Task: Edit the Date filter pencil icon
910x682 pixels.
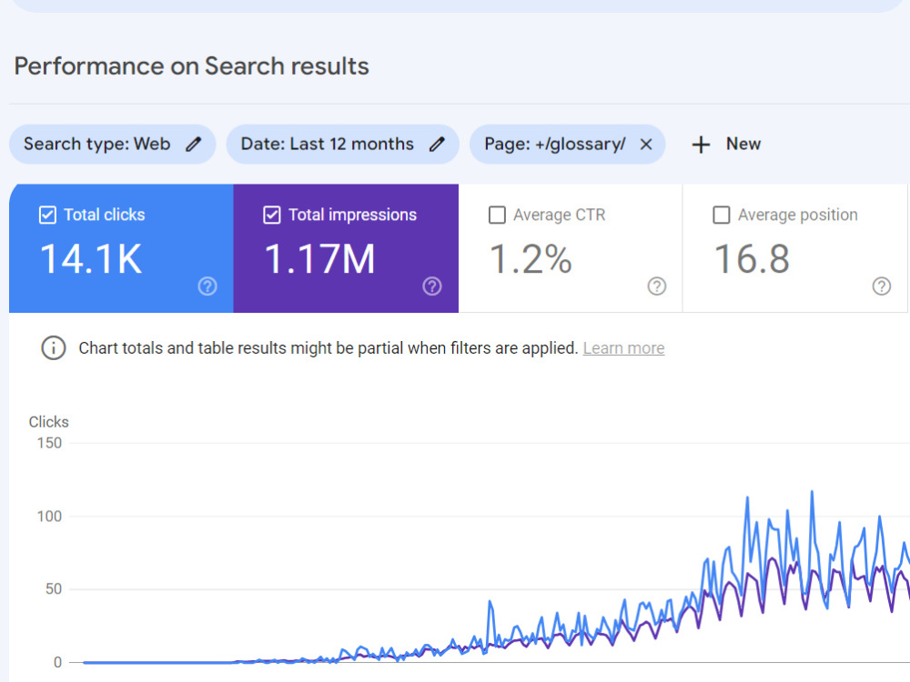Action: click(437, 144)
